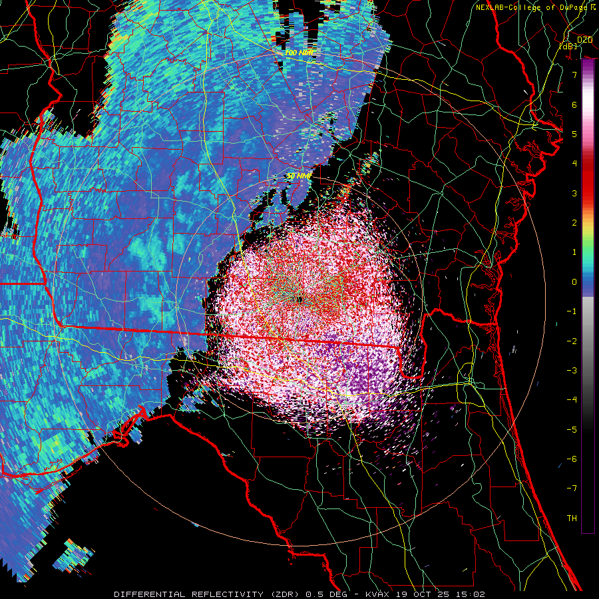Click the 4 dB scale label
599x599 pixels.
click(x=574, y=164)
